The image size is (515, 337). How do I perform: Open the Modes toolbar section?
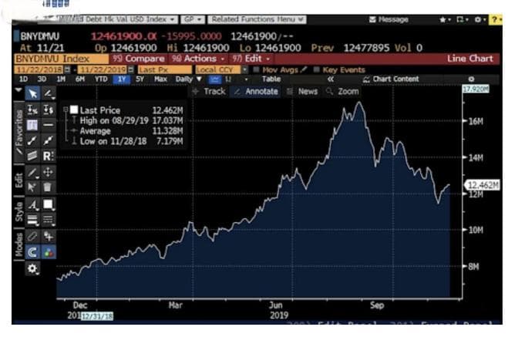(19, 244)
